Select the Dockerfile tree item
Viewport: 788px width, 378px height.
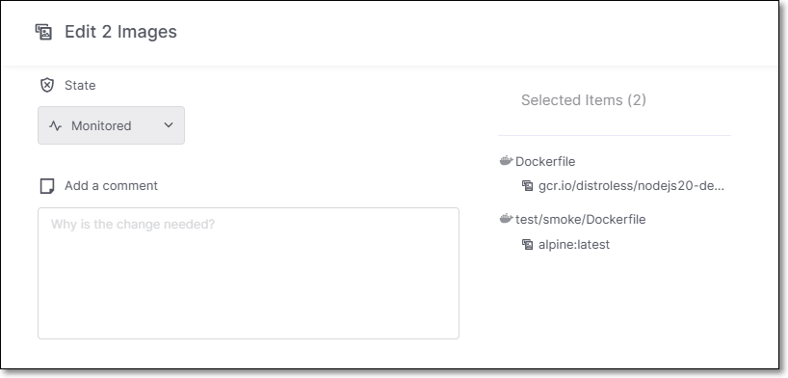(545, 162)
